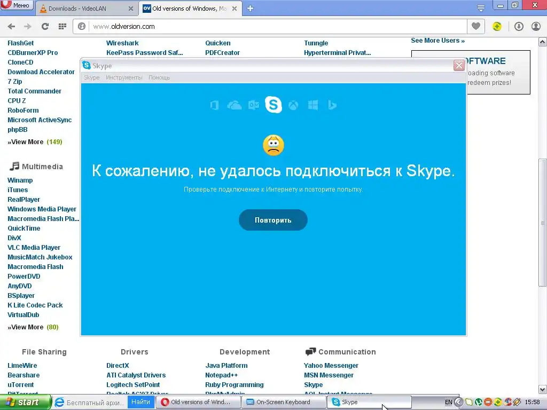Click the Bing icon in Skype header
The image size is (547, 410).
click(332, 105)
